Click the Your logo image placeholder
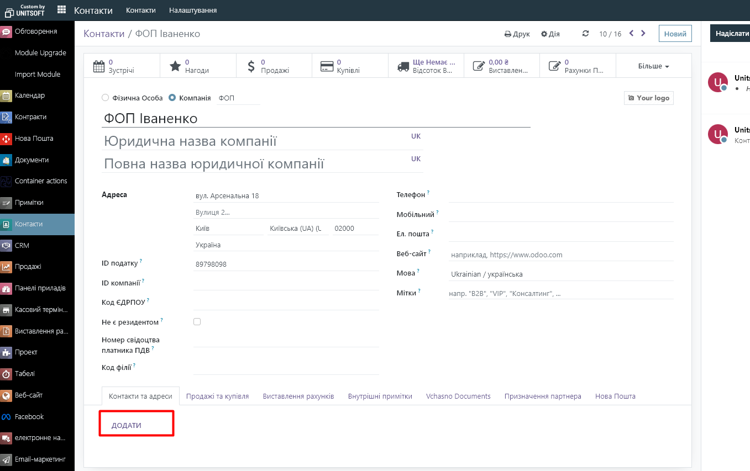This screenshot has width=750, height=471. click(x=648, y=98)
